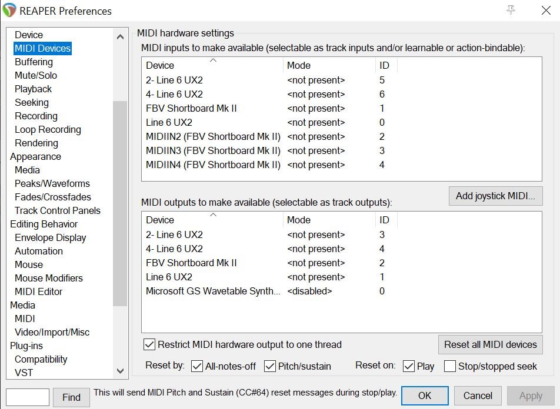
Task: Uncheck the All-notes-off reset option
Action: click(x=197, y=366)
